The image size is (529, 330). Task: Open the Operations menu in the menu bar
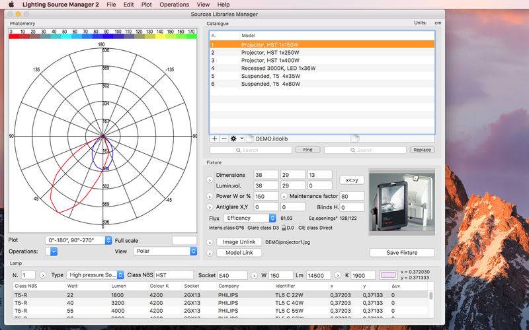point(174,5)
